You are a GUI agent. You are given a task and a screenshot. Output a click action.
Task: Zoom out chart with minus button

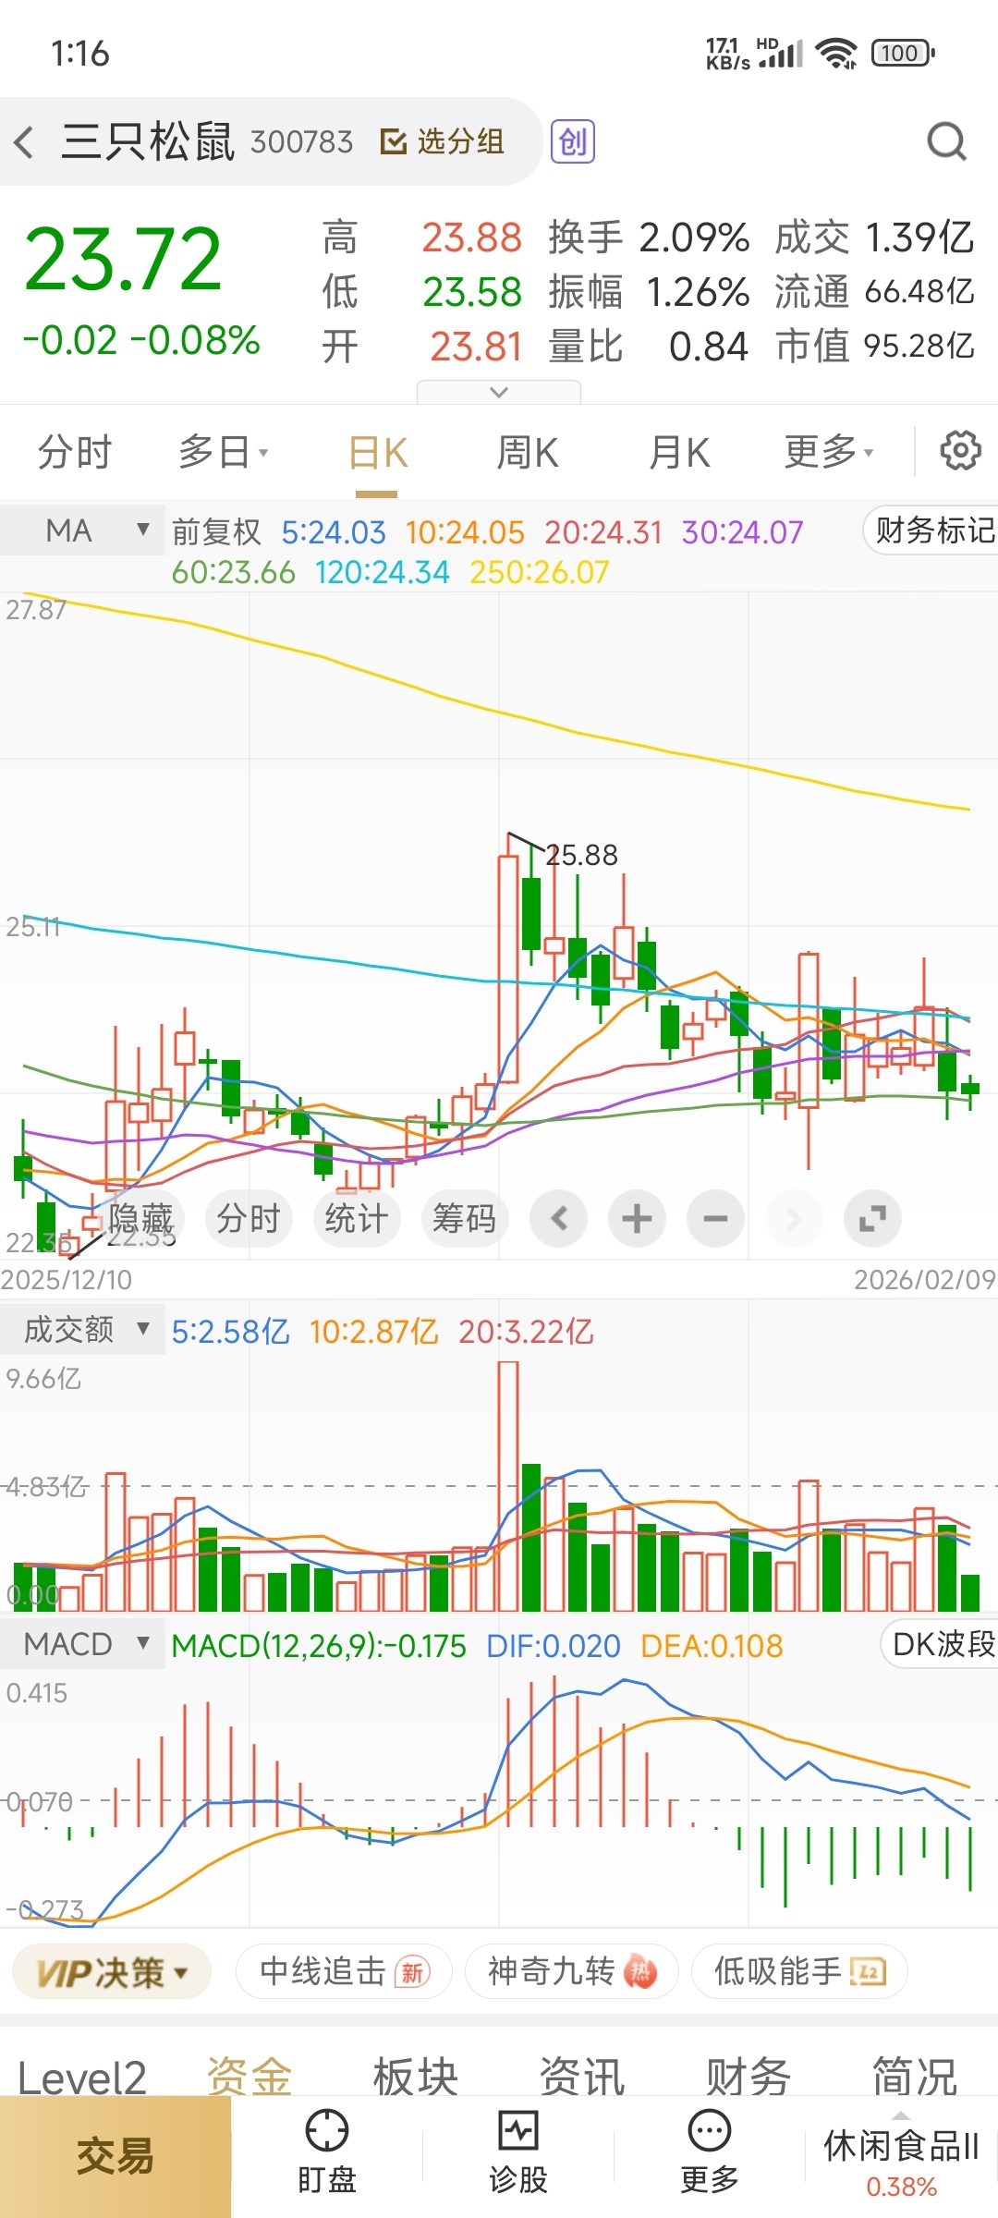pyautogui.click(x=715, y=1218)
